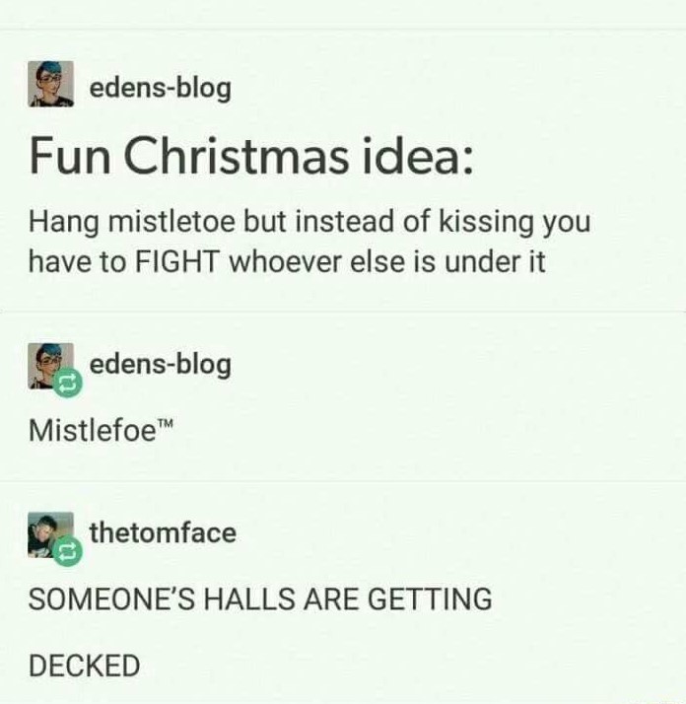Click the line starting 'Hang mistletoe but instead'
The height and width of the screenshot is (704, 686).
coord(309,223)
